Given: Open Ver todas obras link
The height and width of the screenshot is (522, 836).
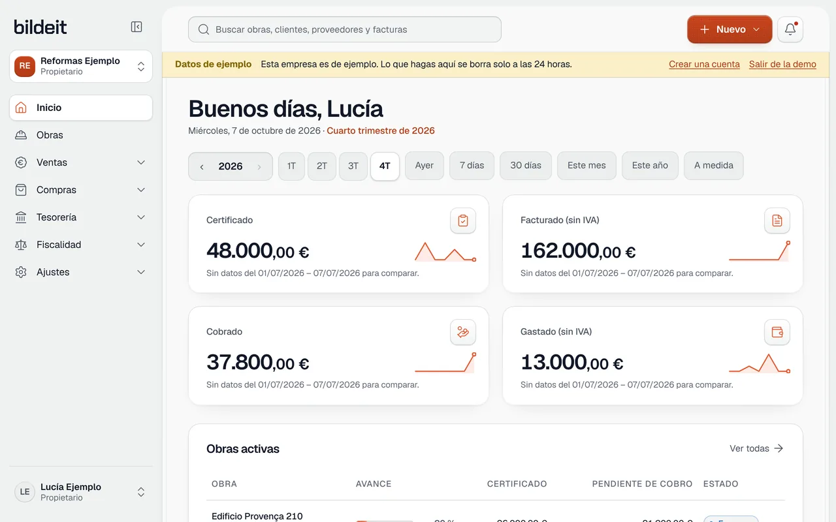Looking at the screenshot, I should (756, 448).
